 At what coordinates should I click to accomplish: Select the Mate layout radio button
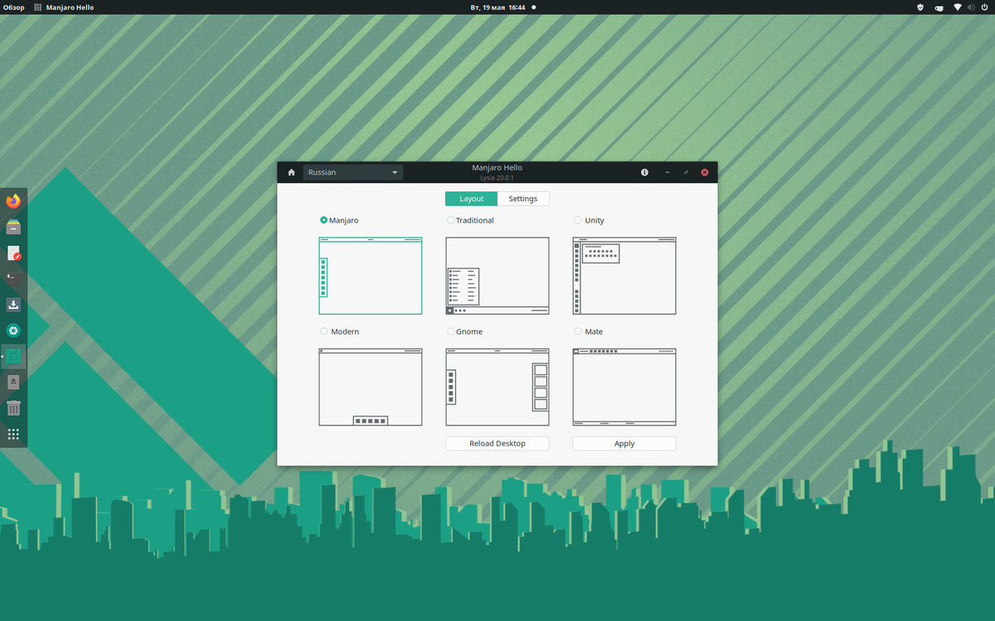(x=577, y=331)
